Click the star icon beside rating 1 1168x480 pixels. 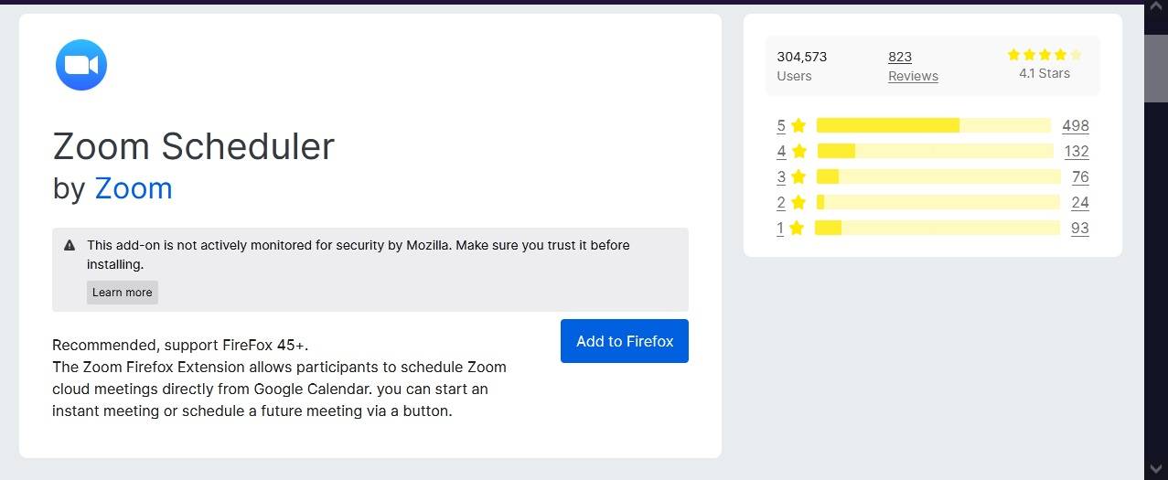pyautogui.click(x=797, y=228)
